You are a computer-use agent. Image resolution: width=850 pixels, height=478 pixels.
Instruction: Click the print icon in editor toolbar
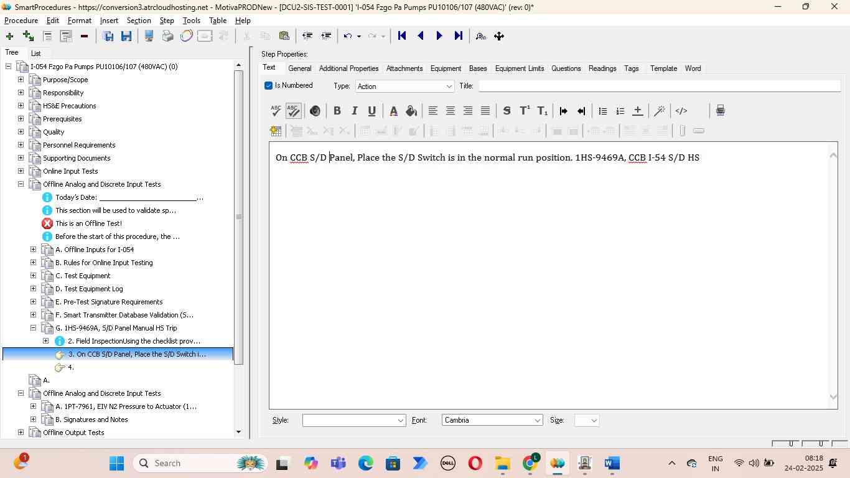[720, 111]
